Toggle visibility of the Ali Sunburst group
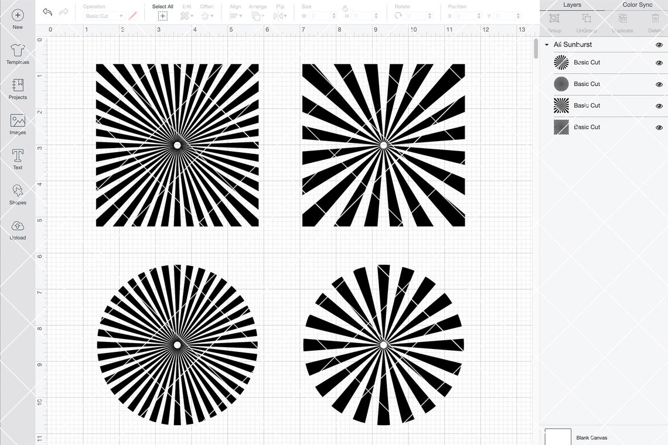This screenshot has height=445, width=668. (658, 44)
